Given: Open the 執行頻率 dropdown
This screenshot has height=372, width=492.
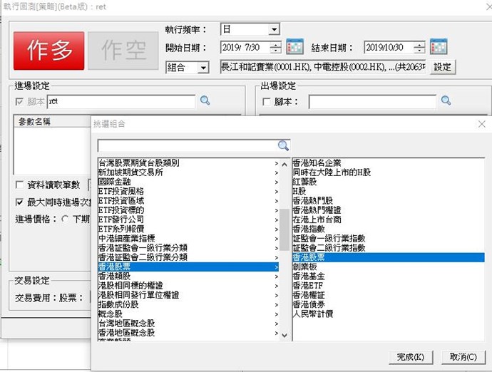Looking at the screenshot, I should click(x=274, y=30).
